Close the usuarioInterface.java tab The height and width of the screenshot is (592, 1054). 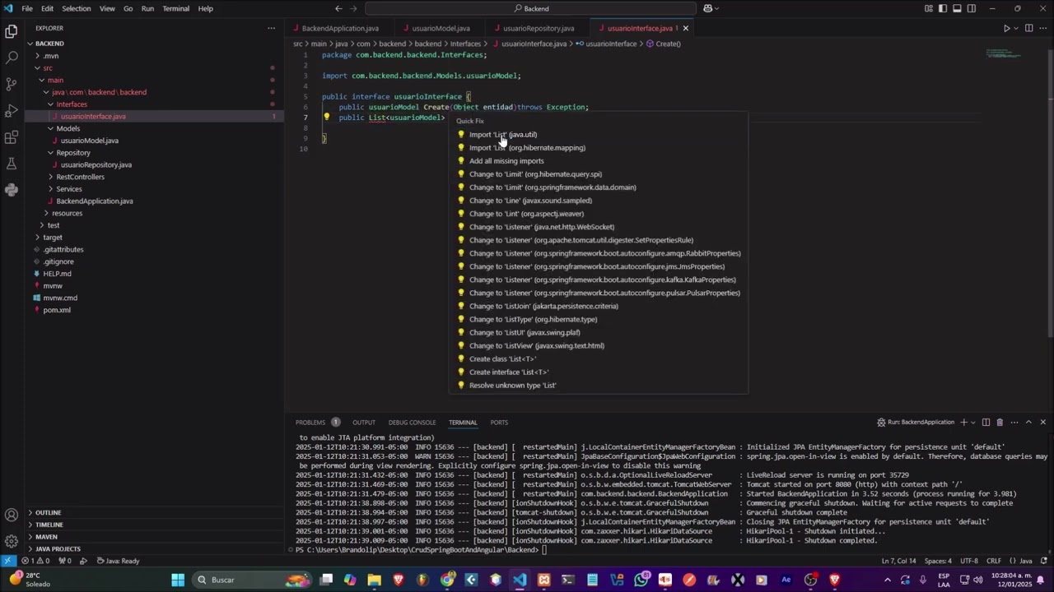coord(685,28)
